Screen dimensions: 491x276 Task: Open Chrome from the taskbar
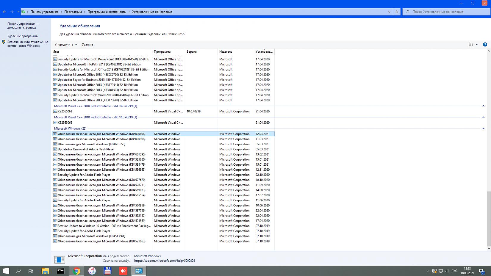coord(76,271)
